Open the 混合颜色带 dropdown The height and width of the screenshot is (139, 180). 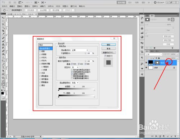click(x=75, y=83)
